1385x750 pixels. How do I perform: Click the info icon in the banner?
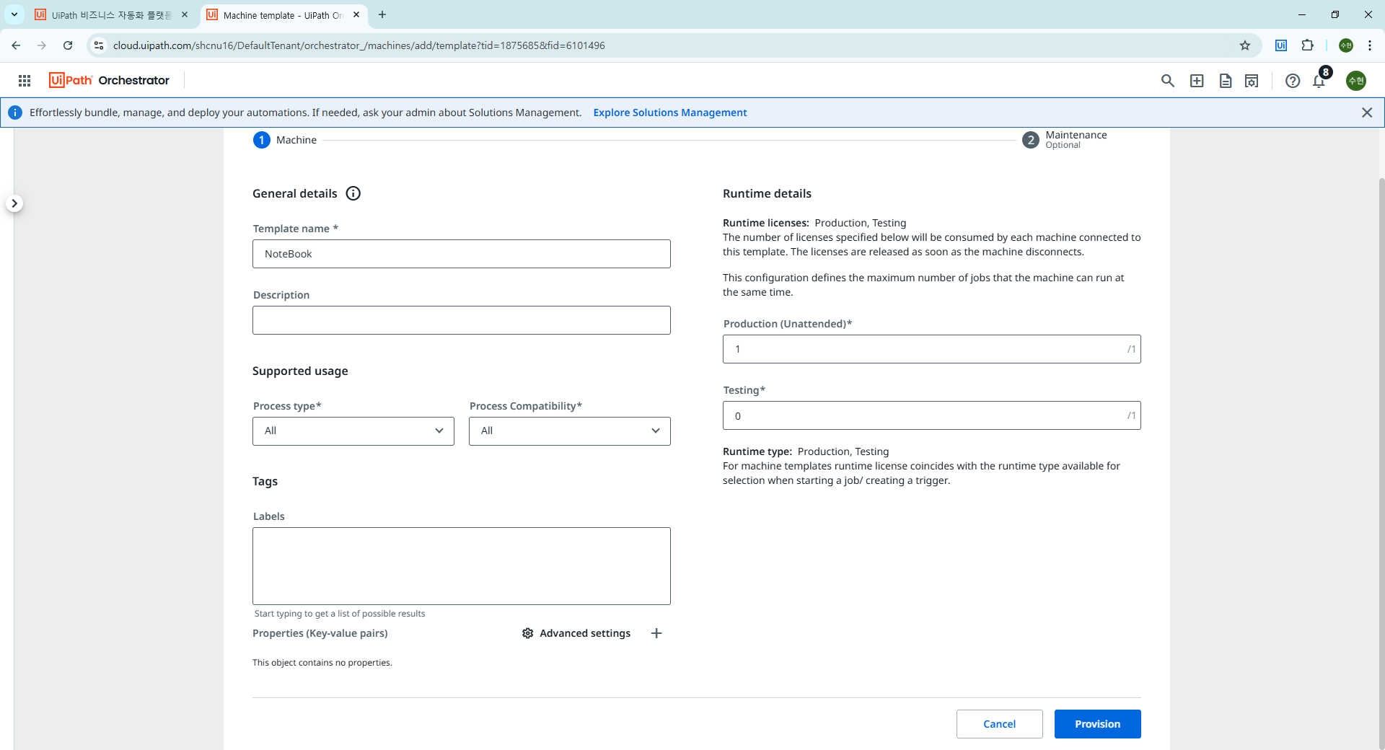click(15, 112)
